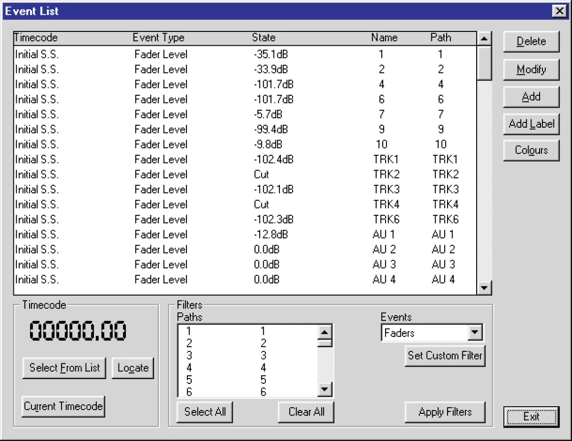Click event list scroll up arrow
This screenshot has height=441, width=572.
[484, 39]
